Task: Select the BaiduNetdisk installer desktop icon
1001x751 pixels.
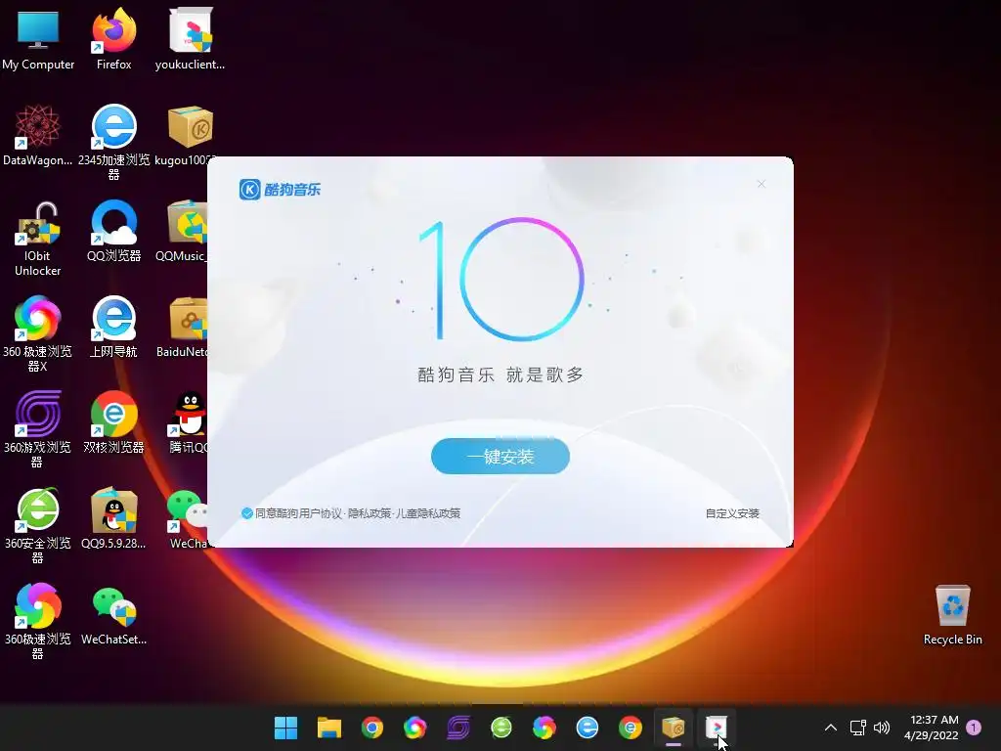Action: click(182, 327)
